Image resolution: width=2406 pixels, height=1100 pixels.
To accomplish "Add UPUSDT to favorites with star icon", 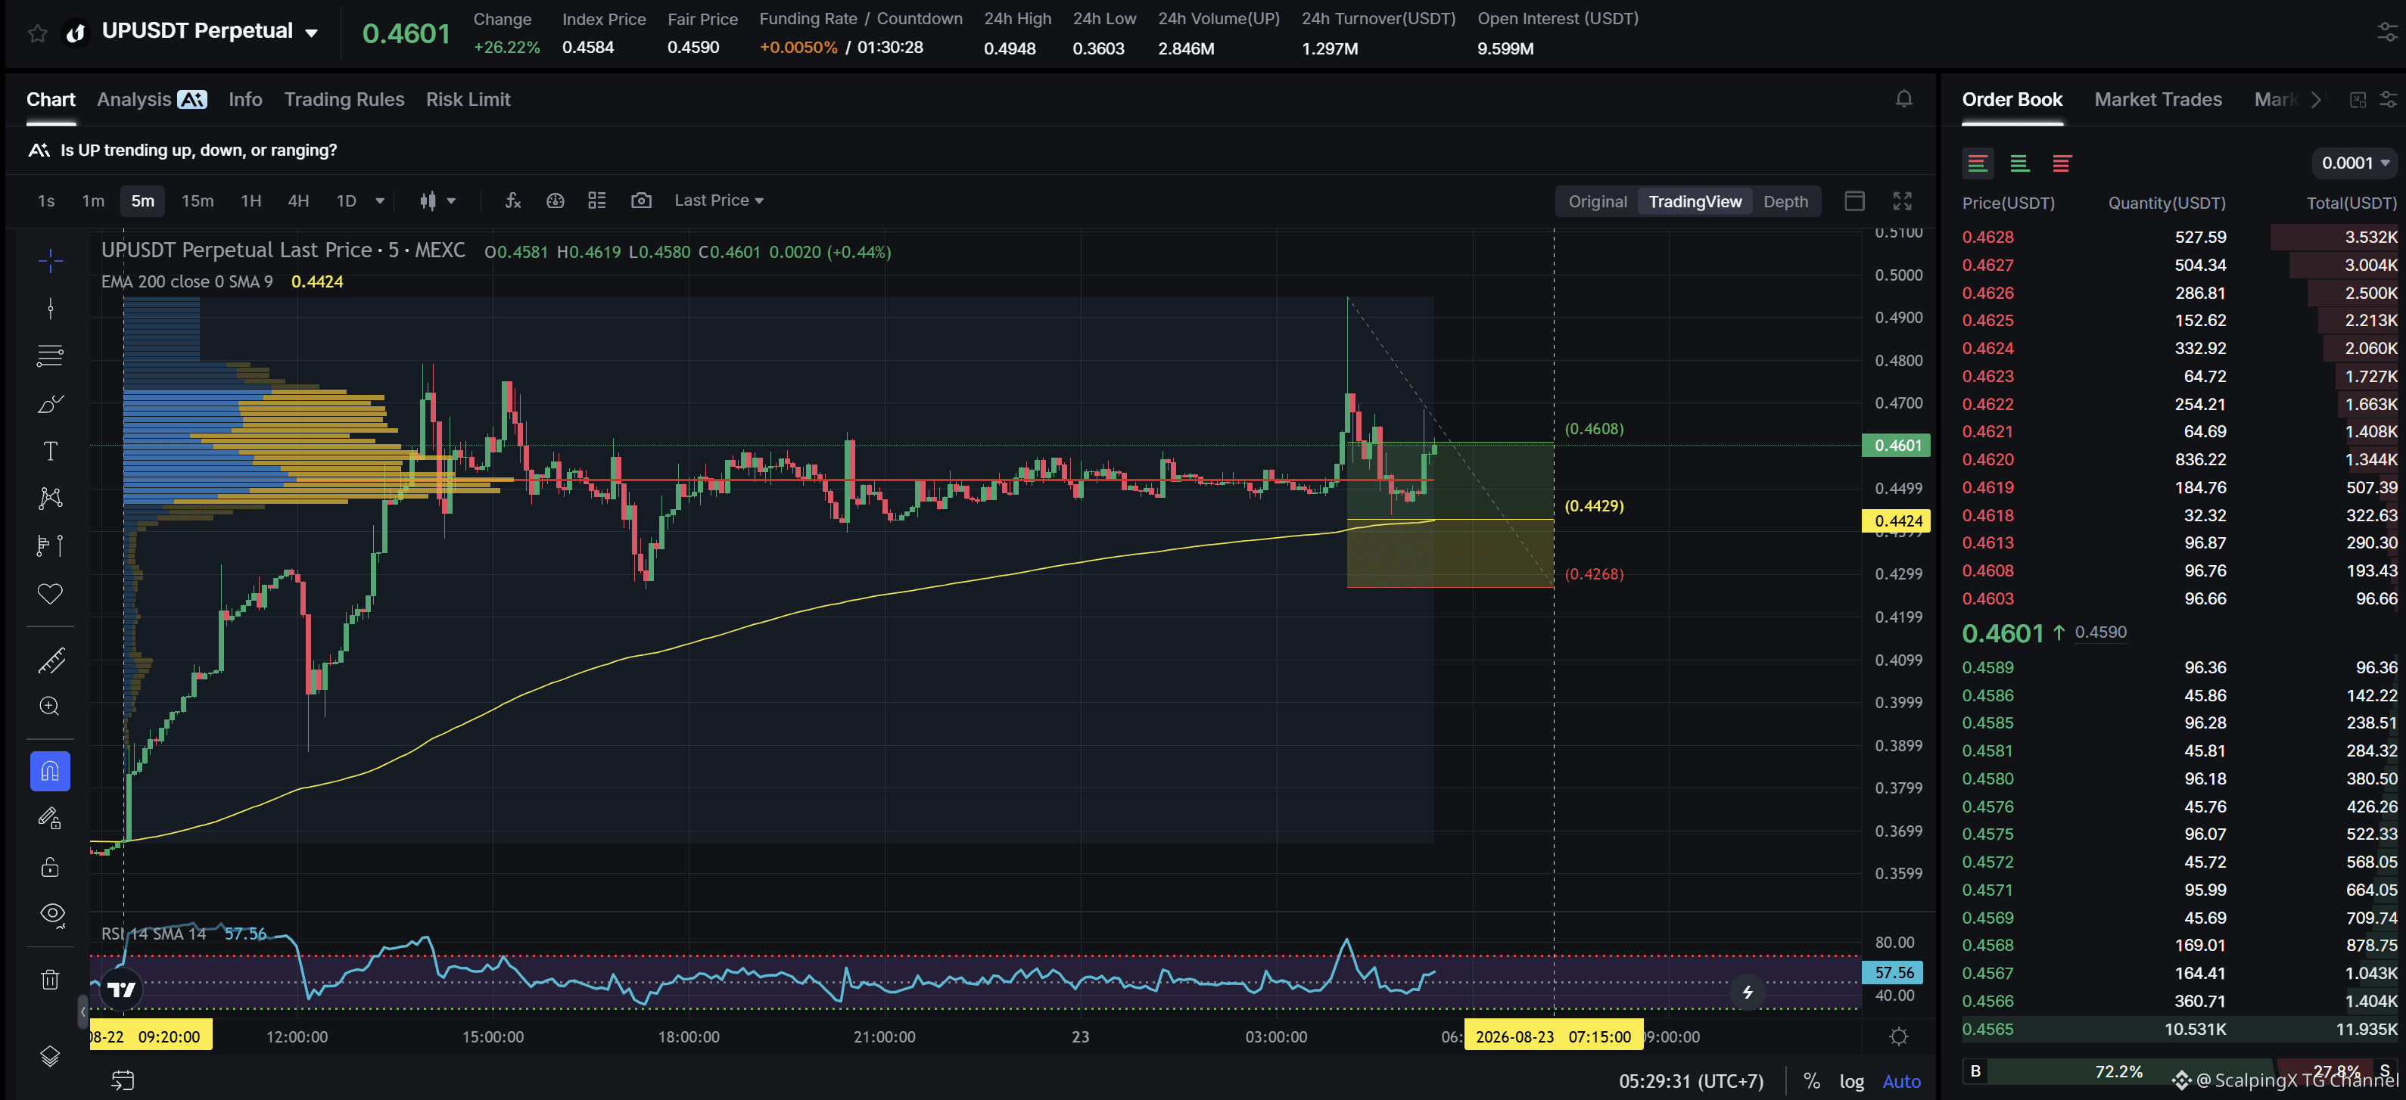I will click(x=37, y=33).
